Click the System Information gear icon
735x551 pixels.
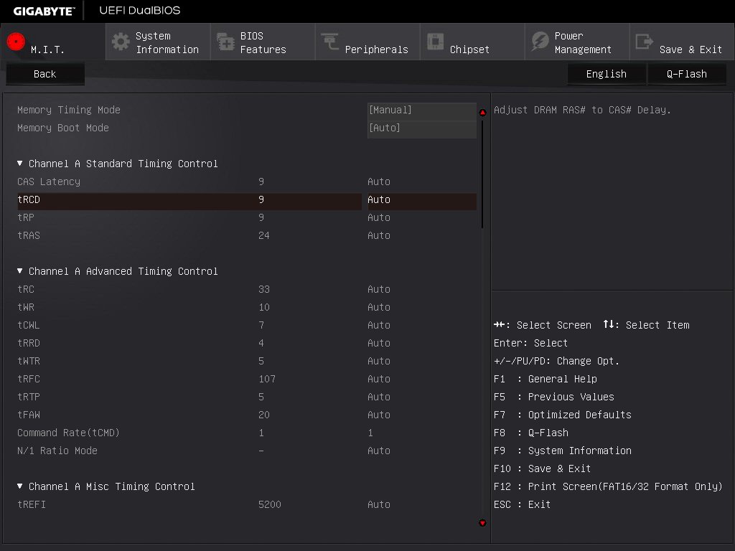121,42
